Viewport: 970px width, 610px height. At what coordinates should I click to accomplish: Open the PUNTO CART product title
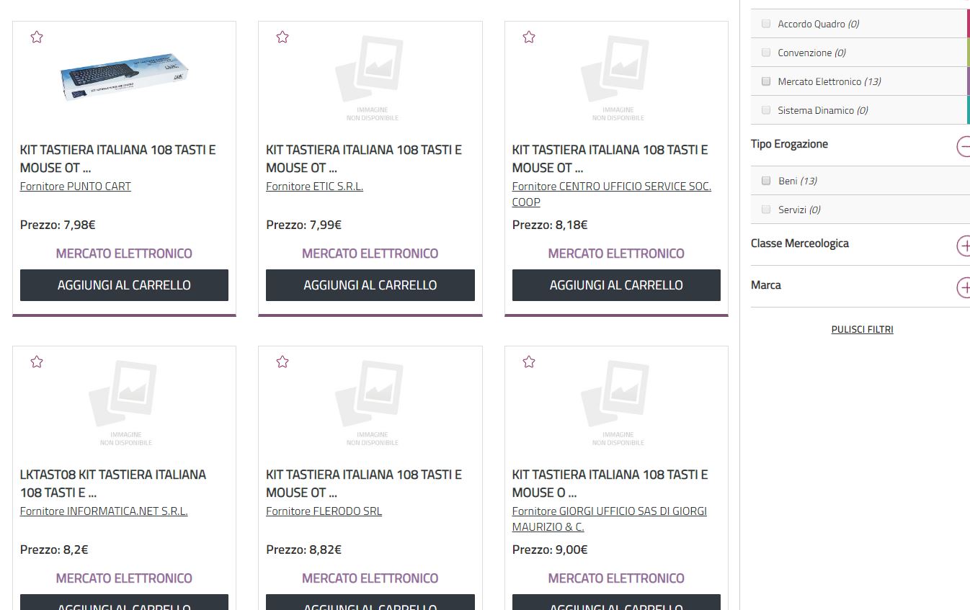coord(118,158)
